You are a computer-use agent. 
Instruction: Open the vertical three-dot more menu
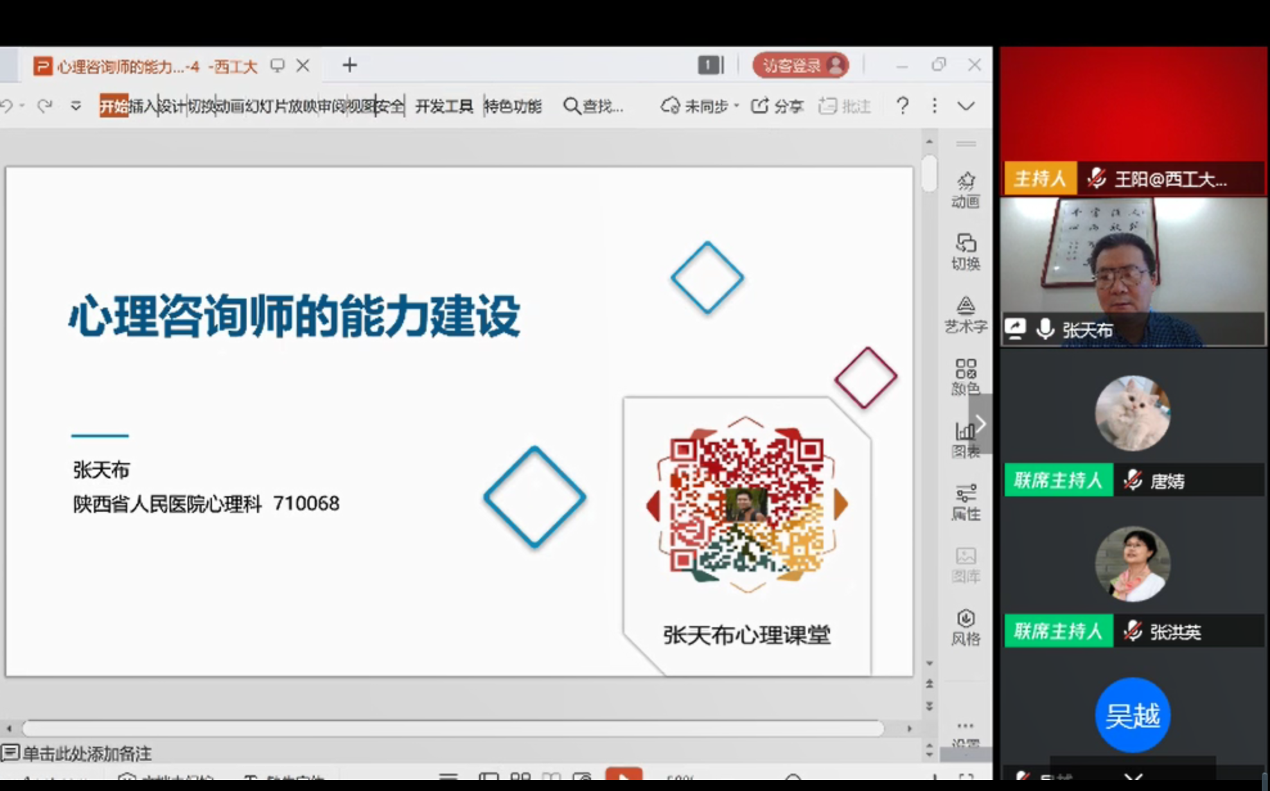pyautogui.click(x=935, y=105)
